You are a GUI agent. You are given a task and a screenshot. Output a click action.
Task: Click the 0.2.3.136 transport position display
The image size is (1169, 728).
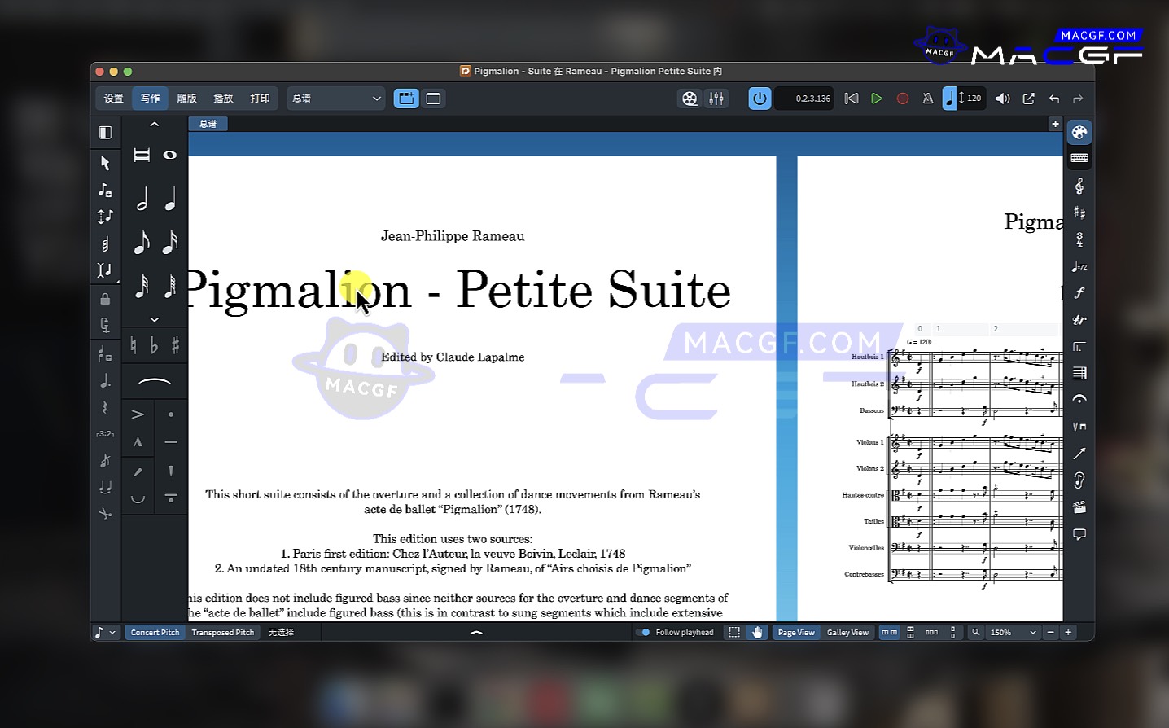point(803,99)
